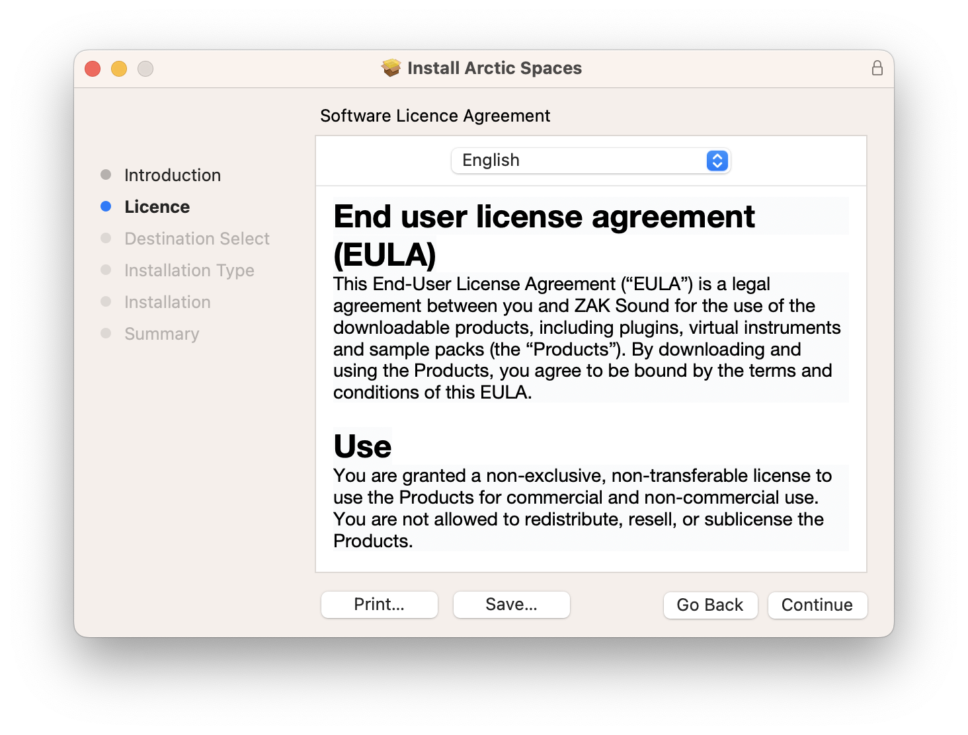The height and width of the screenshot is (735, 968).
Task: Open the English language dropdown
Action: pos(590,161)
